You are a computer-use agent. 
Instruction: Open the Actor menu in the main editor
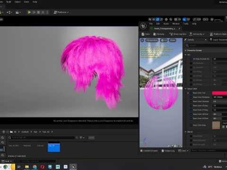[26, 2]
